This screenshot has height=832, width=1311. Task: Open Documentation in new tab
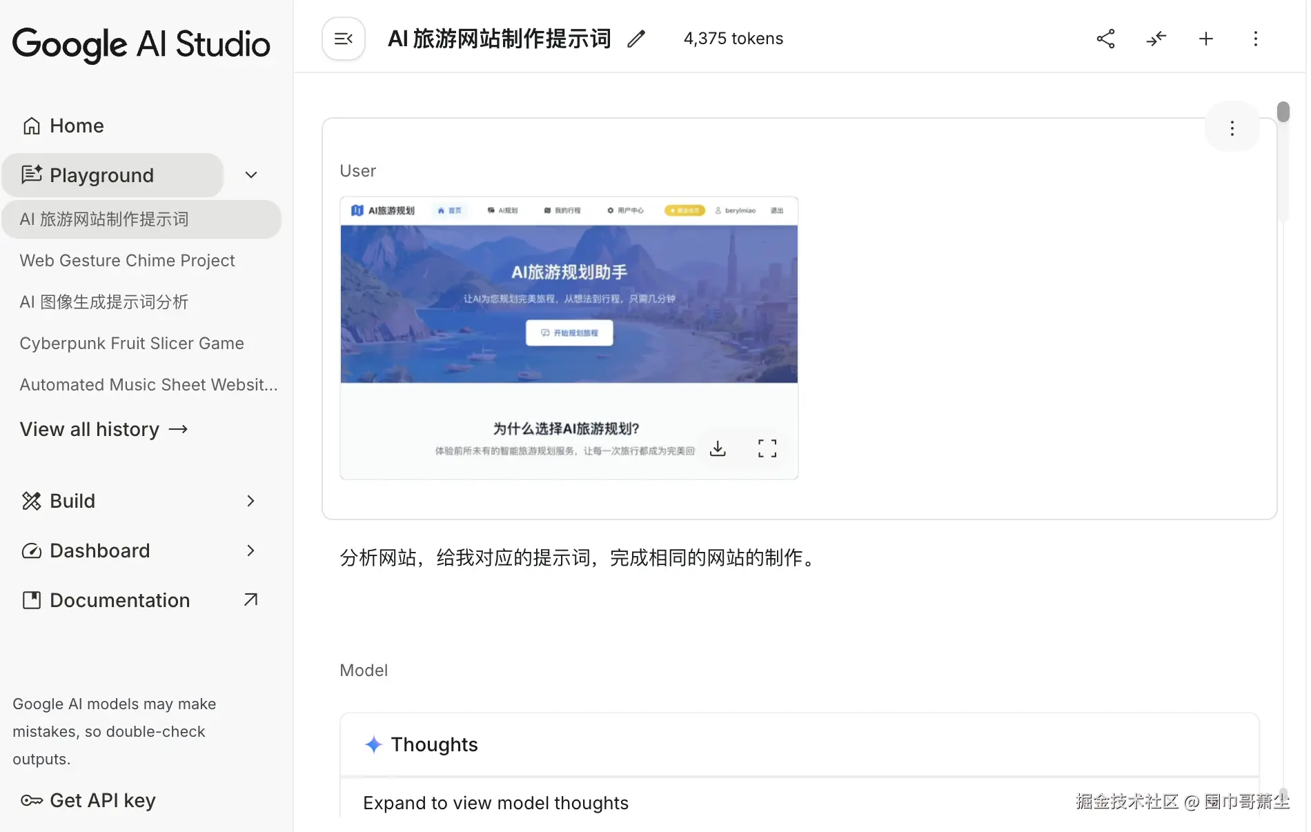click(x=119, y=600)
